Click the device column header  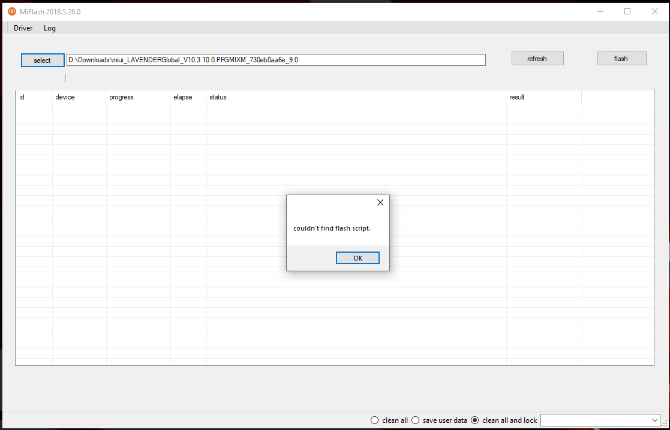[79, 97]
